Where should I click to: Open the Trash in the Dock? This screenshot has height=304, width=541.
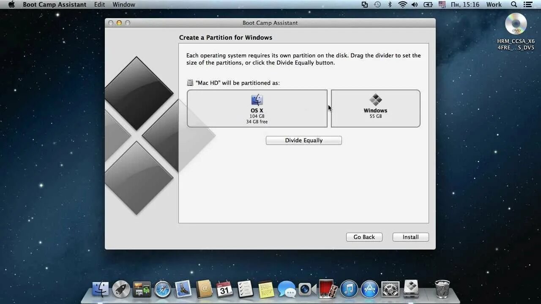442,289
